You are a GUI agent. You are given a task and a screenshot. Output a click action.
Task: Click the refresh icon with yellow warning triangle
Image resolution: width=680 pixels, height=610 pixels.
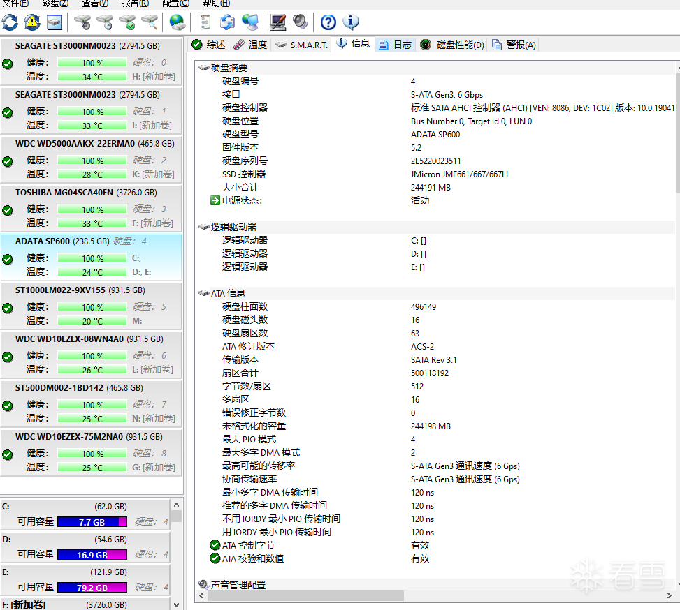pyautogui.click(x=32, y=22)
